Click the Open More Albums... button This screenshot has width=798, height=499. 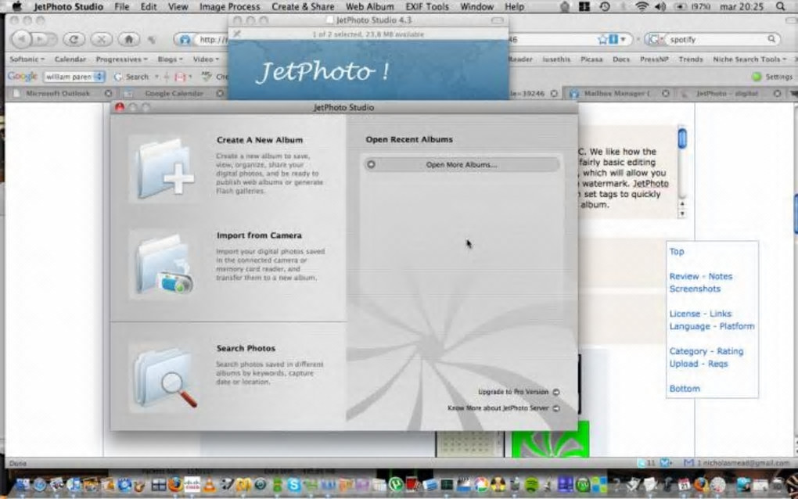(x=461, y=164)
